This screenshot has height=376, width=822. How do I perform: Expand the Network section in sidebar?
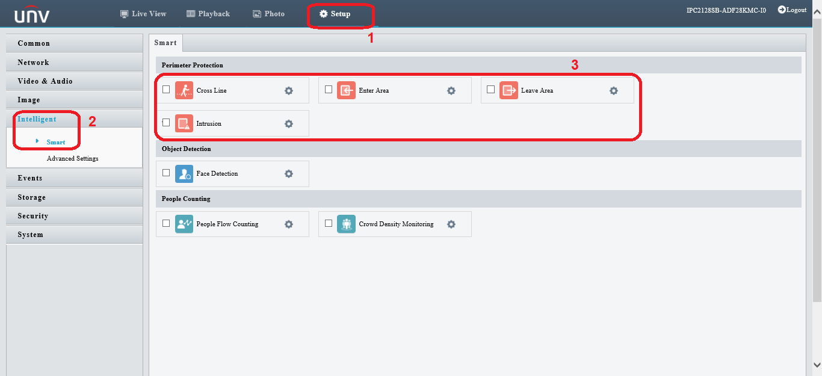[x=34, y=63]
